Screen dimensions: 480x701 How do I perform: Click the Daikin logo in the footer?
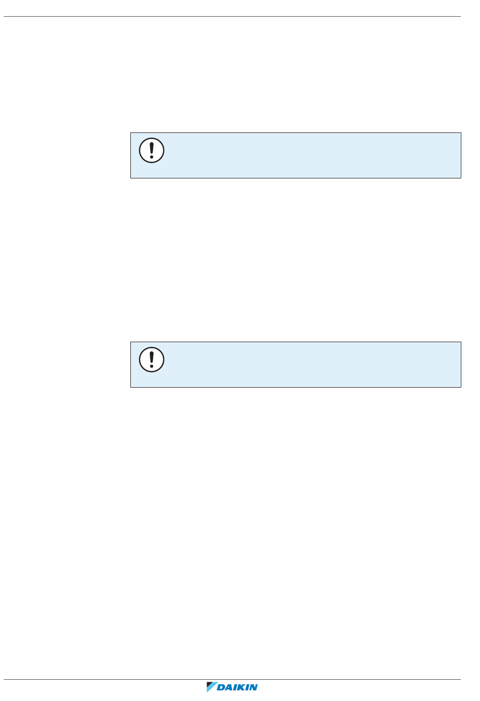(x=232, y=687)
